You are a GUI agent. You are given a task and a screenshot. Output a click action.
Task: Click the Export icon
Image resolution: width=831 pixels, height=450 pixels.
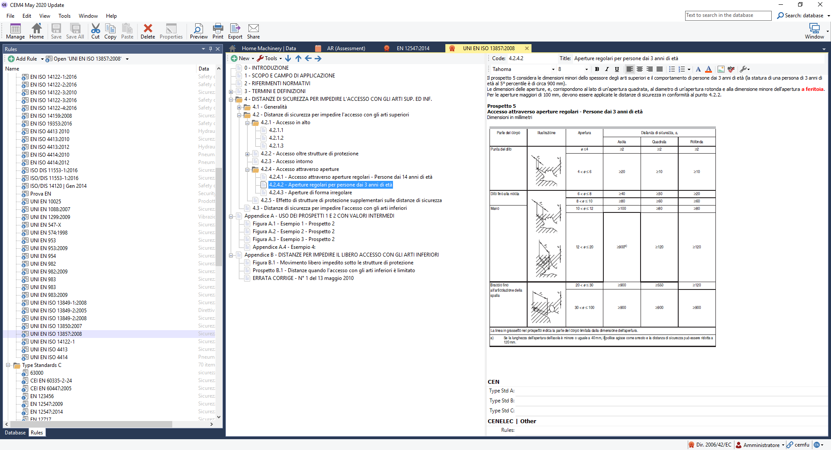pos(235,31)
